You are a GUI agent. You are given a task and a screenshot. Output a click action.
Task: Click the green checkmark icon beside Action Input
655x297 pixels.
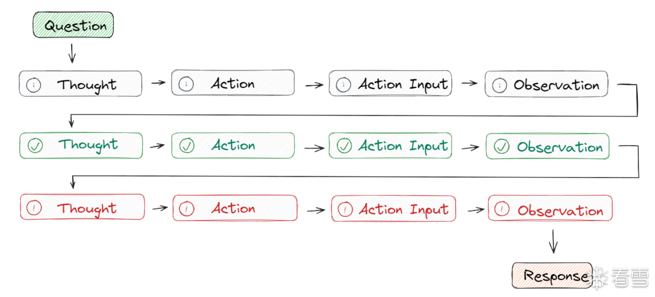pyautogui.click(x=344, y=146)
